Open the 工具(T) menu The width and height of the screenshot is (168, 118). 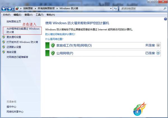(39, 15)
